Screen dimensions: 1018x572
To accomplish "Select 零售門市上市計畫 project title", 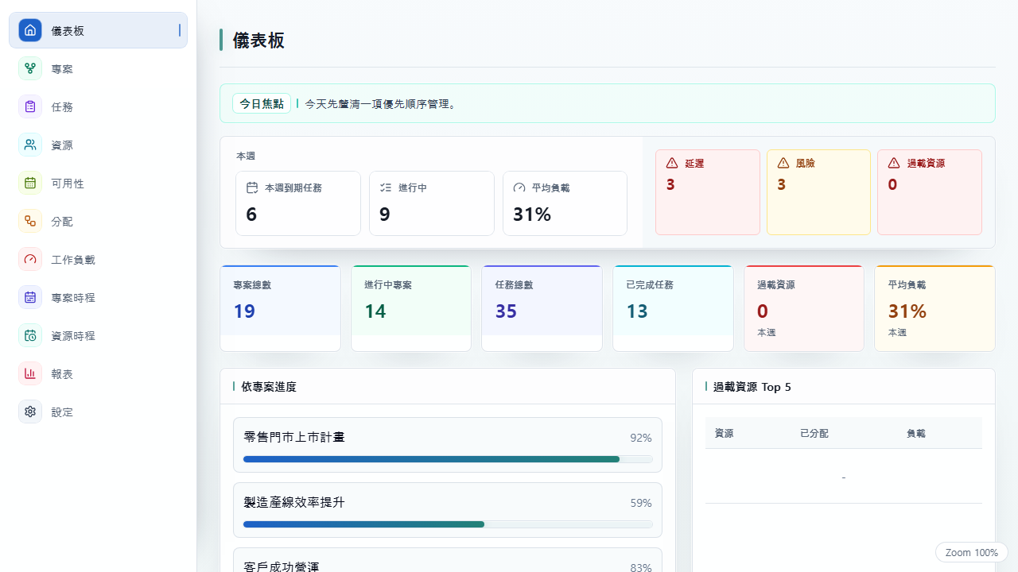I will [294, 437].
